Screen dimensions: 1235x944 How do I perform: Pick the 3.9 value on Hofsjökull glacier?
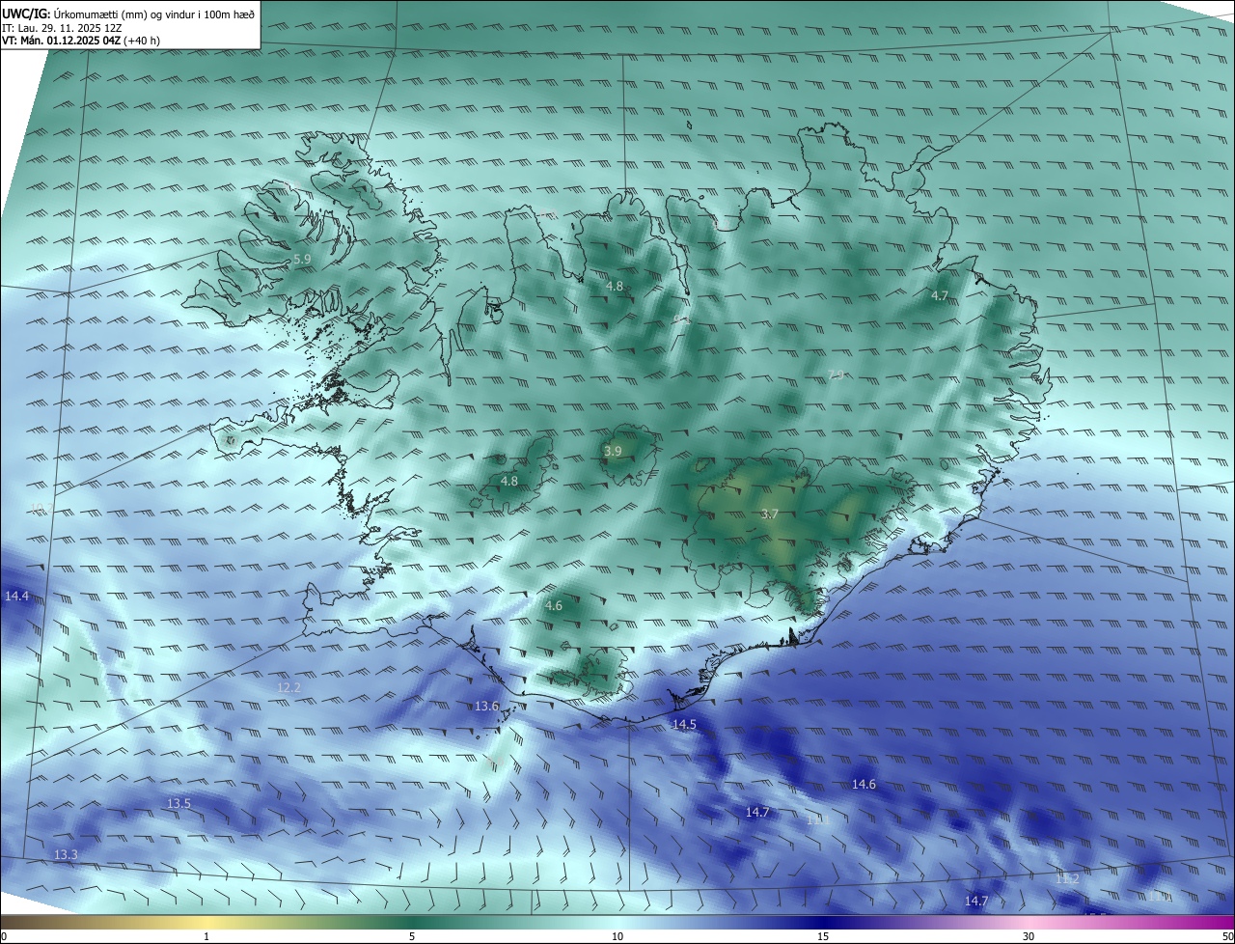613,451
